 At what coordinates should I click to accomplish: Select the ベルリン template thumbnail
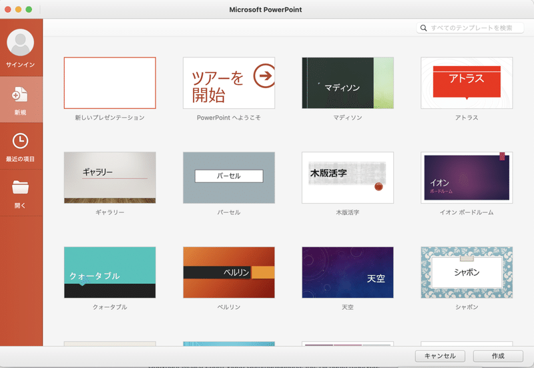tap(229, 272)
